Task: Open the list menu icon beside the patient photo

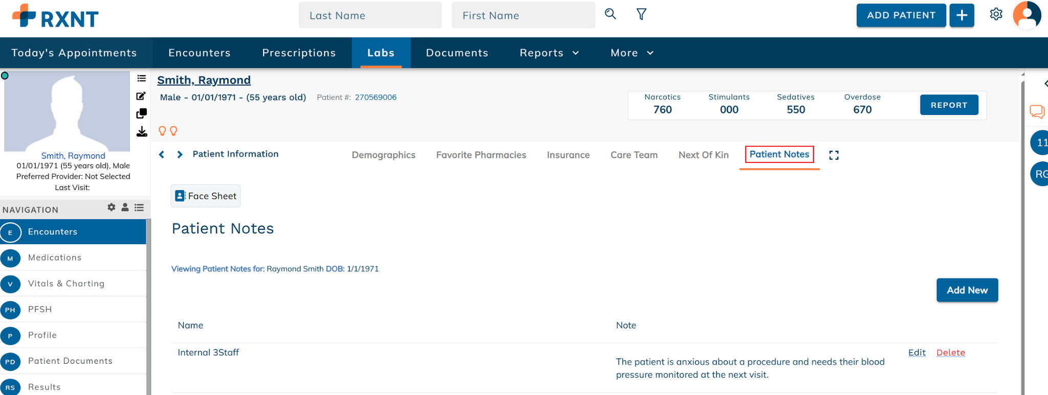Action: (x=142, y=78)
